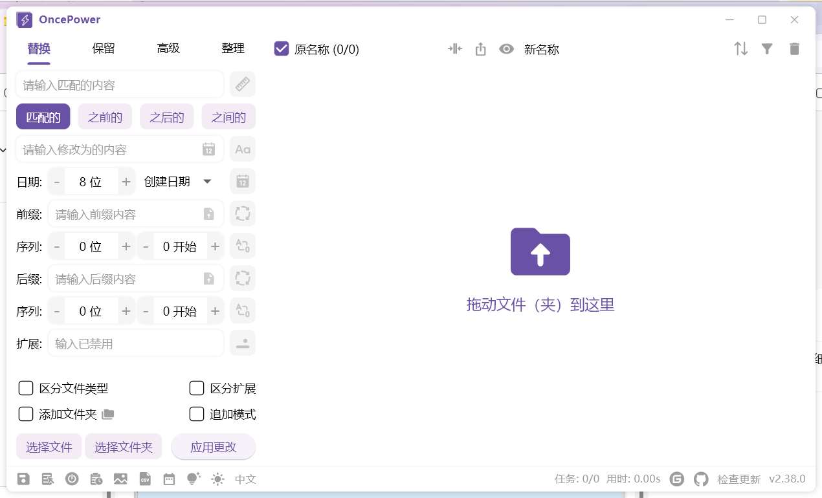Image resolution: width=822 pixels, height=498 pixels.
Task: Click the sun theme icon
Action: coord(217,479)
